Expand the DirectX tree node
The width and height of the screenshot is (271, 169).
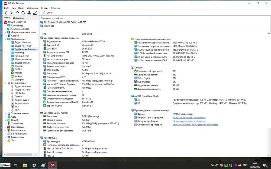point(5,120)
